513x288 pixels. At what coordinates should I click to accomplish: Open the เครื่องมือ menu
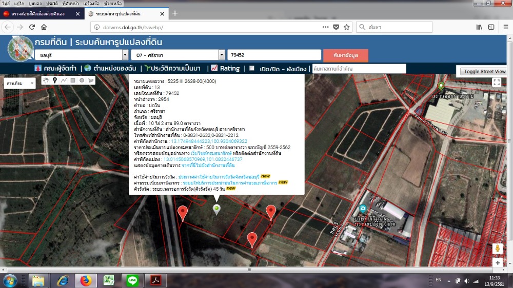pos(91,4)
